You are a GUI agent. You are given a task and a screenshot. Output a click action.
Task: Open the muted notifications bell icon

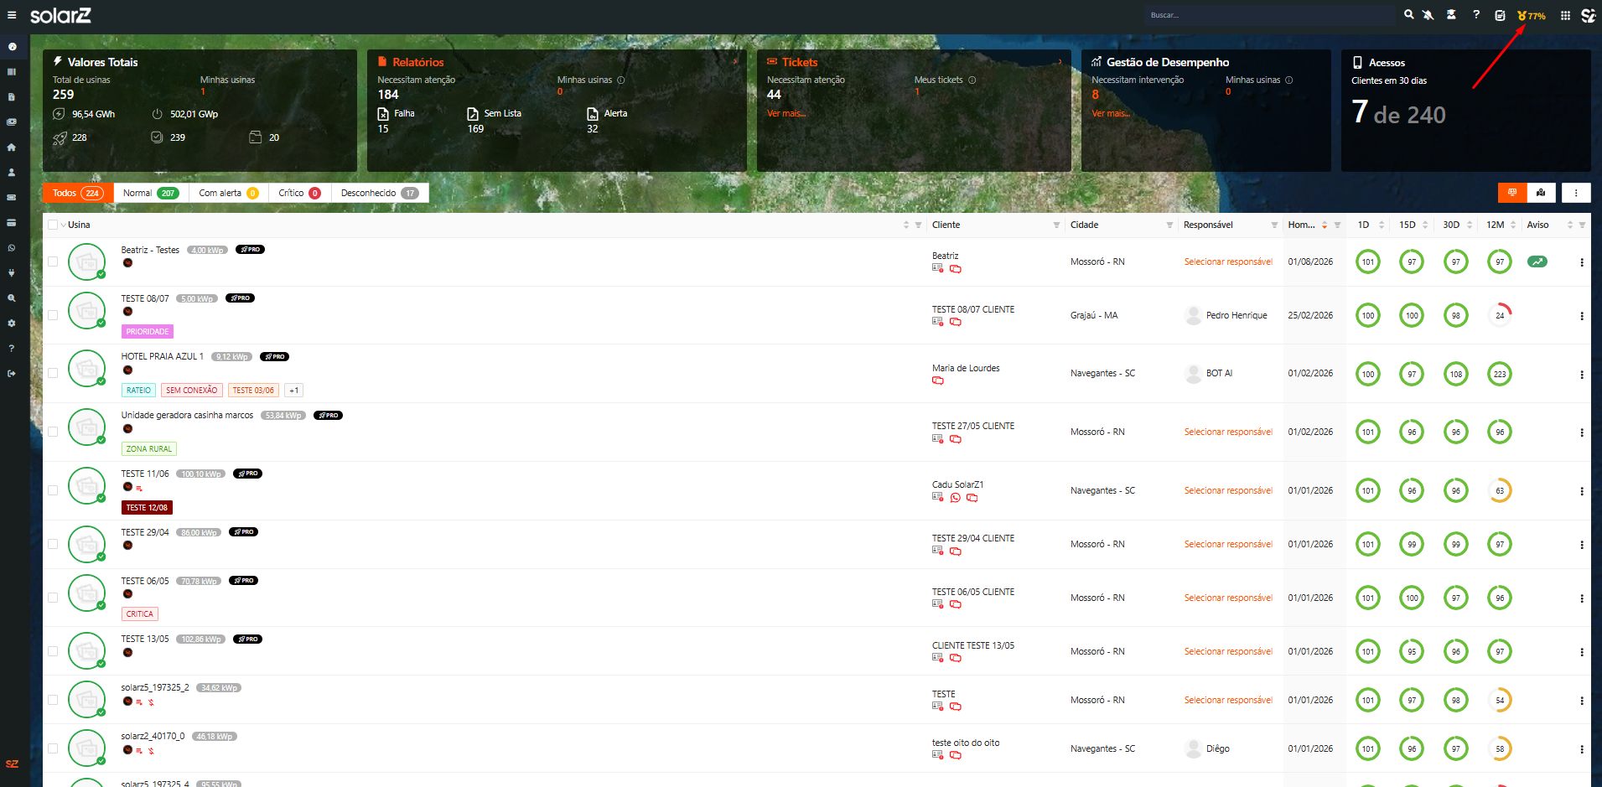click(1428, 15)
